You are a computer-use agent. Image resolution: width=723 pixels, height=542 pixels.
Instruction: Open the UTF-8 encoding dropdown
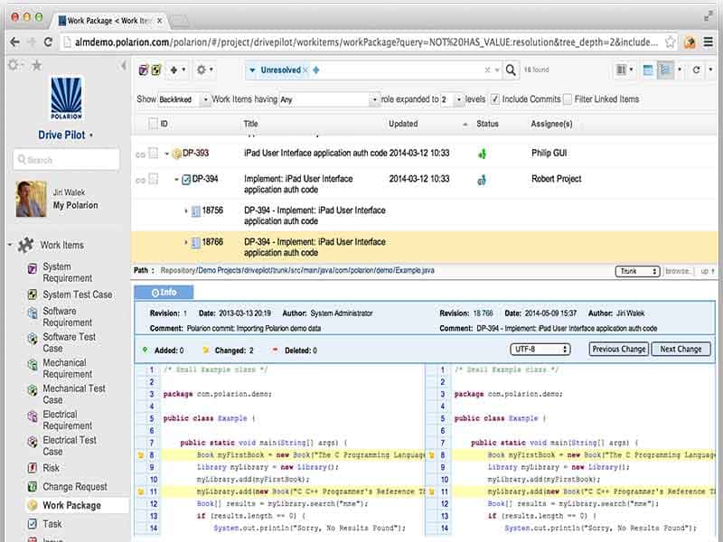(540, 349)
